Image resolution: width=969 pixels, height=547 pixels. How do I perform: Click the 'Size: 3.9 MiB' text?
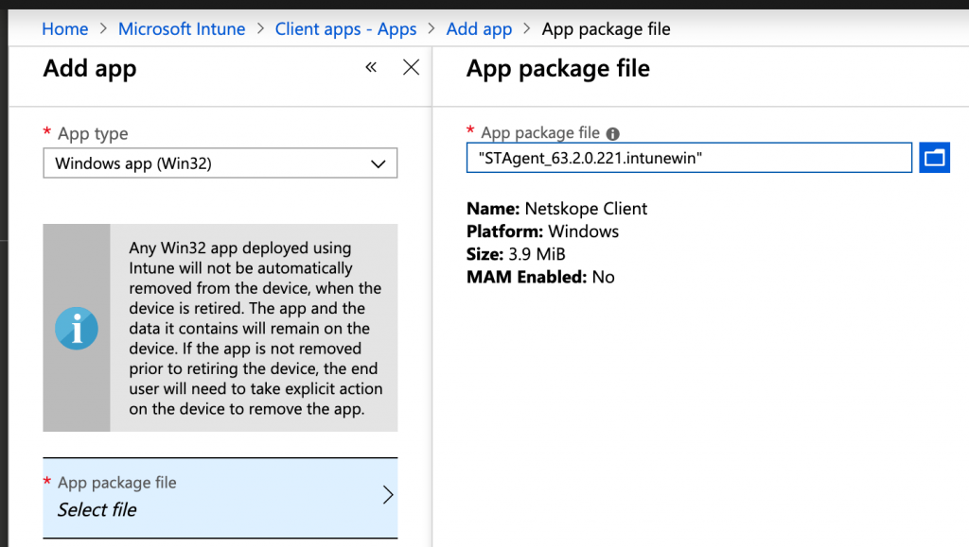point(516,254)
